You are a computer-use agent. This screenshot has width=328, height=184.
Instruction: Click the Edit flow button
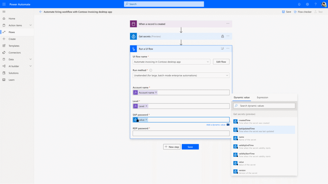[221, 62]
